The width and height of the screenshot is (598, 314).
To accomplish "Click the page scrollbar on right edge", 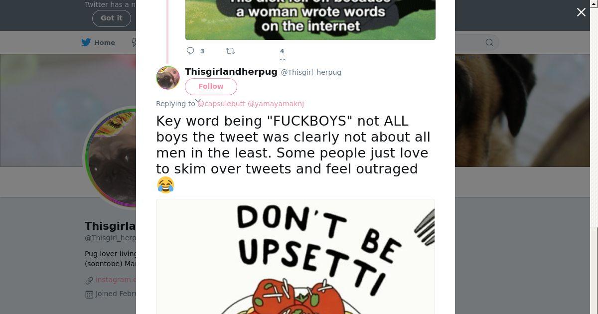I will tap(595, 157).
